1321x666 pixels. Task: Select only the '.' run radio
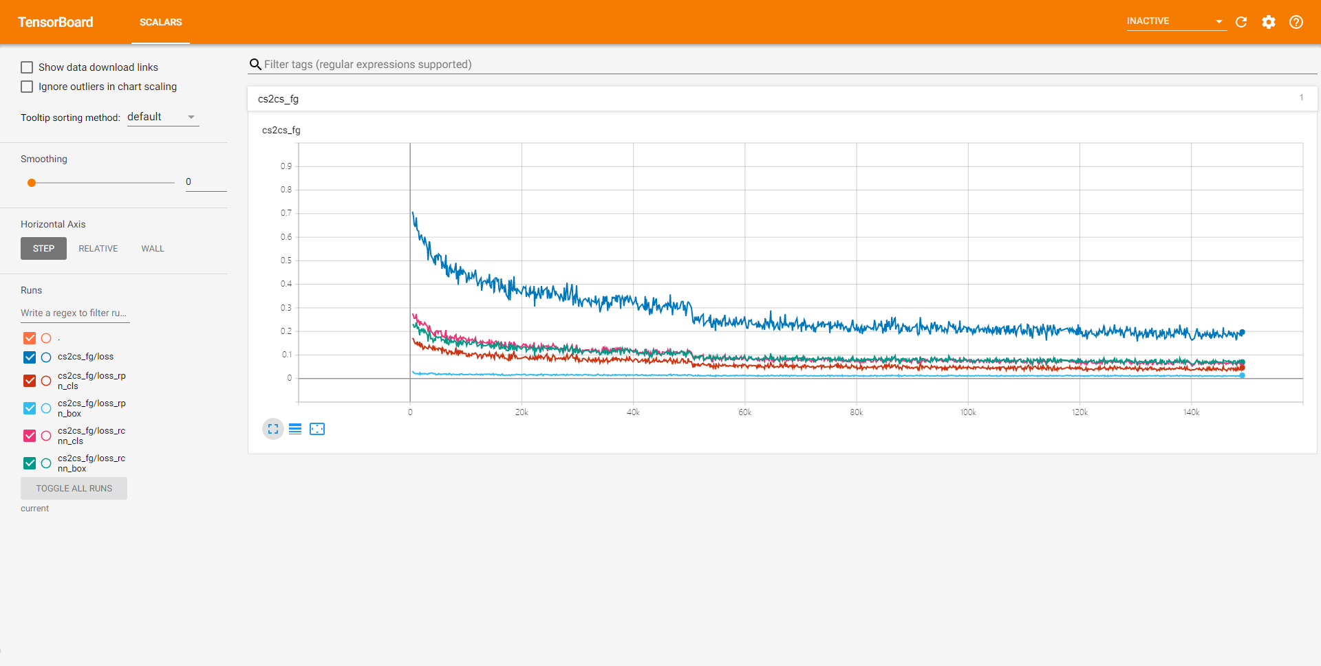pyautogui.click(x=46, y=338)
